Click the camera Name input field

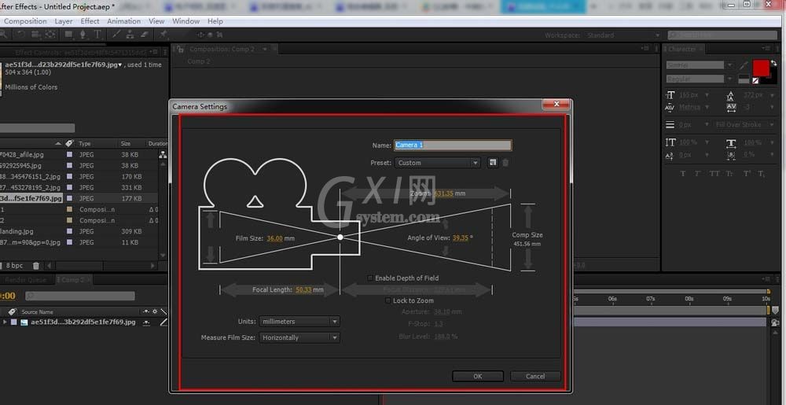pos(453,145)
